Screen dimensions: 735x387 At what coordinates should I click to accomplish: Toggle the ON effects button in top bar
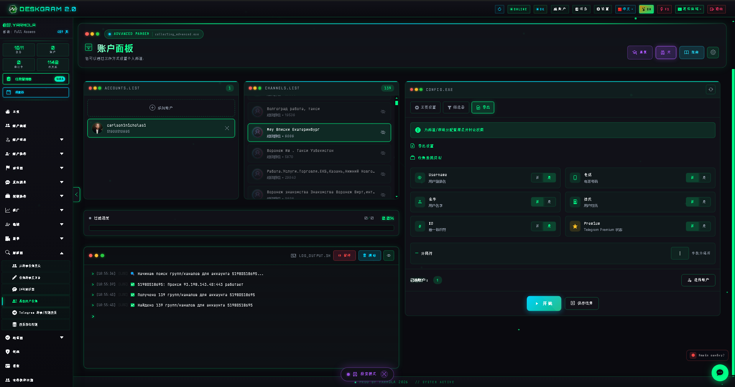point(646,9)
